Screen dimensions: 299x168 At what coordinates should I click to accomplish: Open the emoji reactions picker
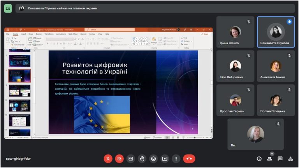point(153,159)
